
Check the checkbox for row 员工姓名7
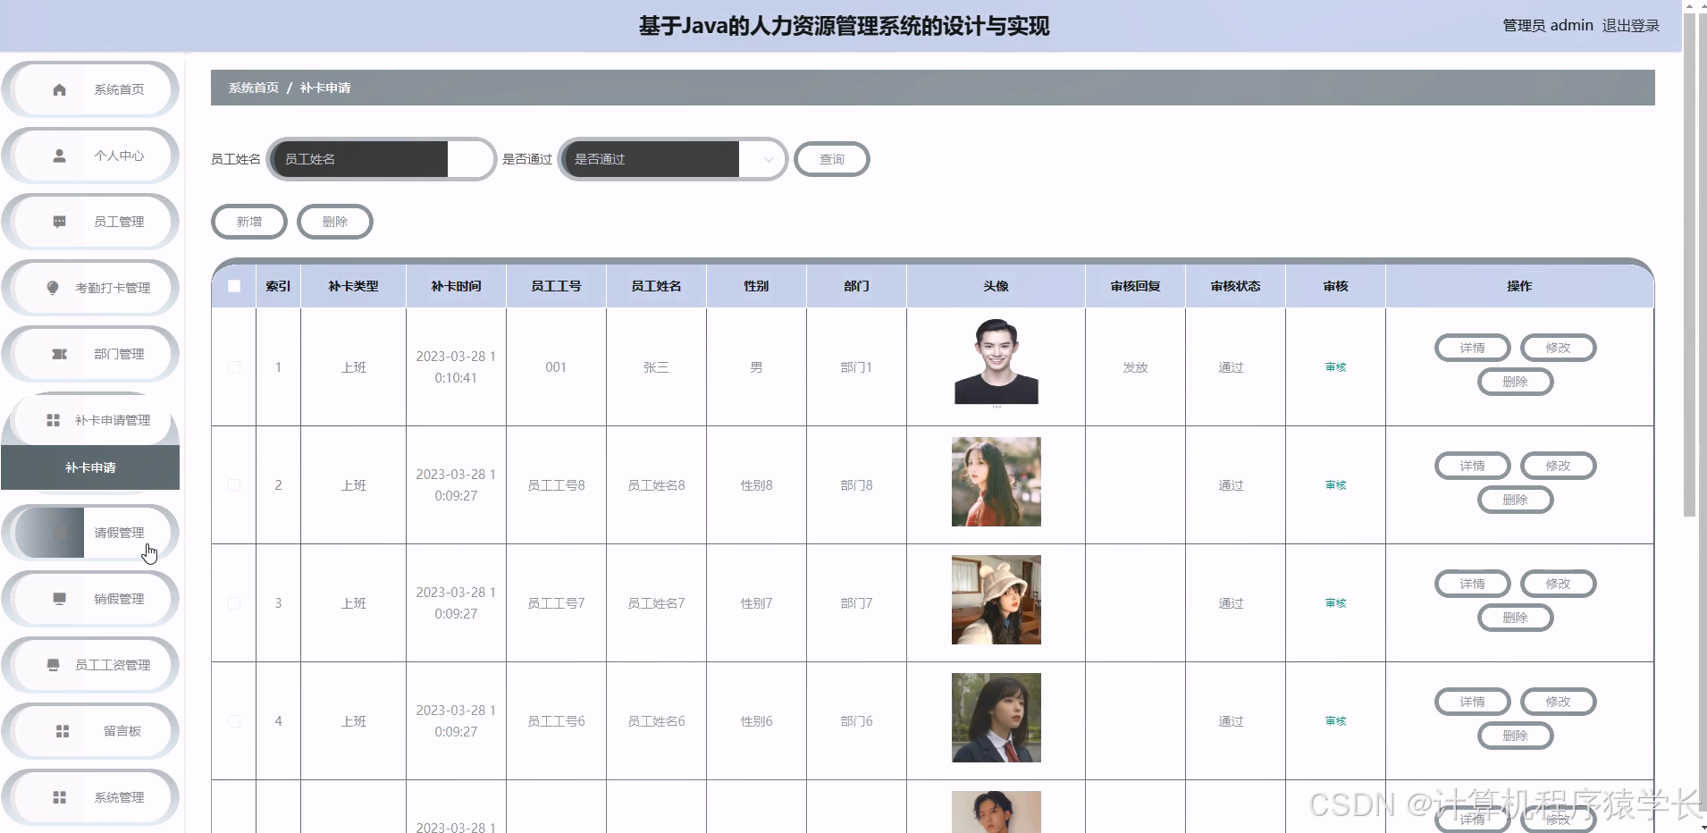coord(234,603)
